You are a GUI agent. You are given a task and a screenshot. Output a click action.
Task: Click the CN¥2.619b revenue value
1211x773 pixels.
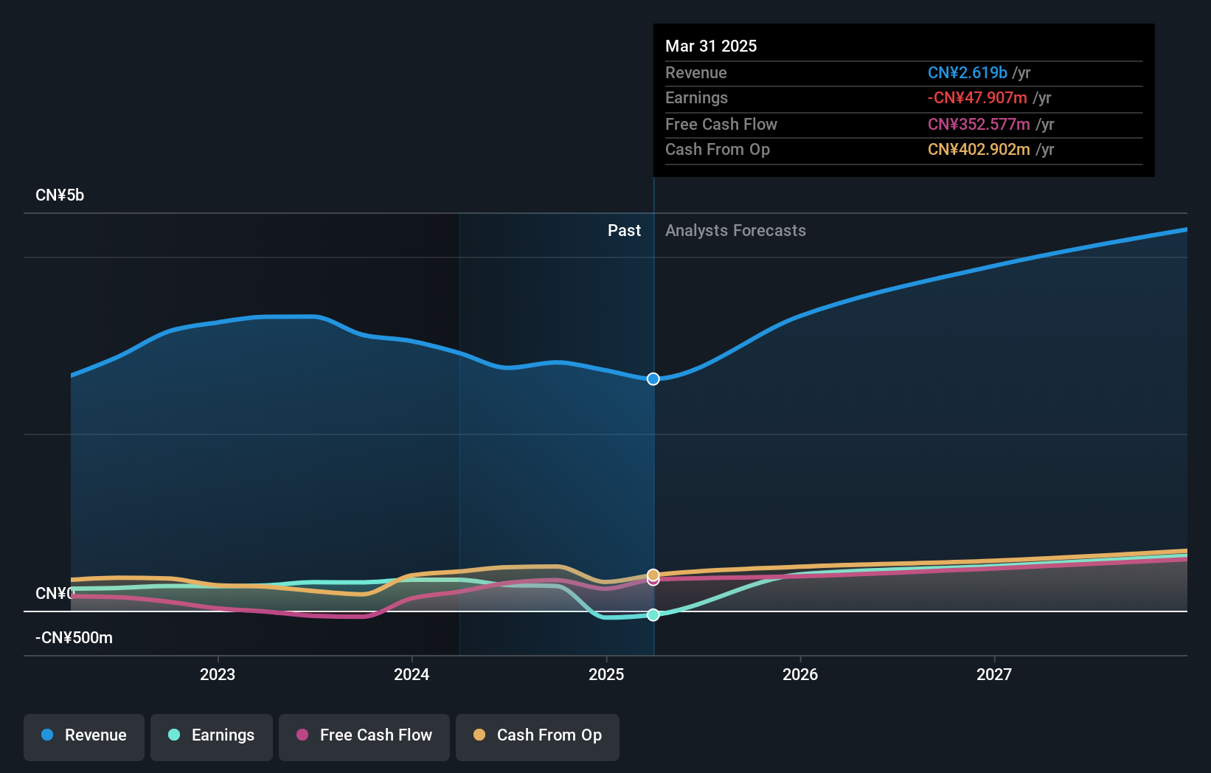(968, 73)
